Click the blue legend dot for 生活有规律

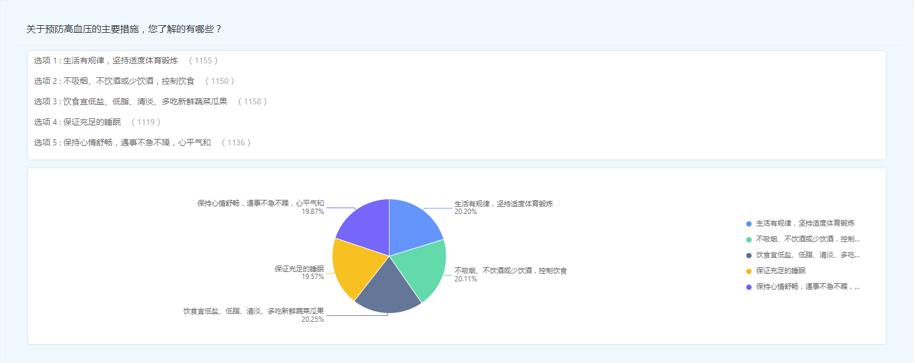(x=749, y=224)
